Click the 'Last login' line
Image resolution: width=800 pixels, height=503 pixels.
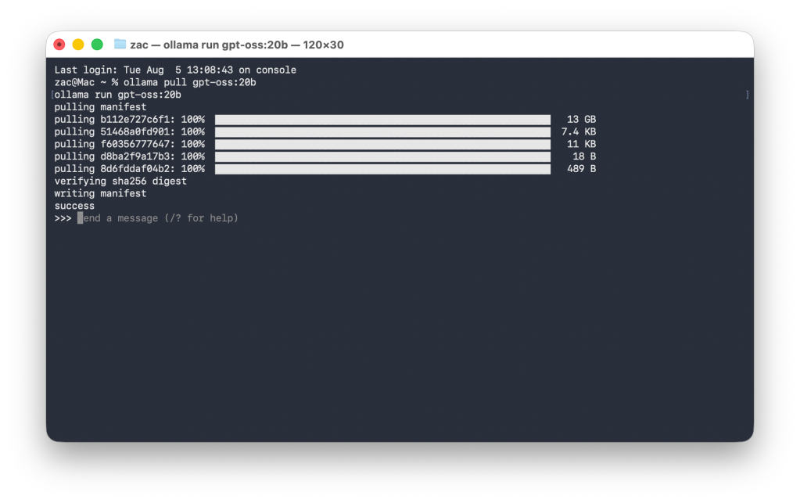click(x=175, y=70)
